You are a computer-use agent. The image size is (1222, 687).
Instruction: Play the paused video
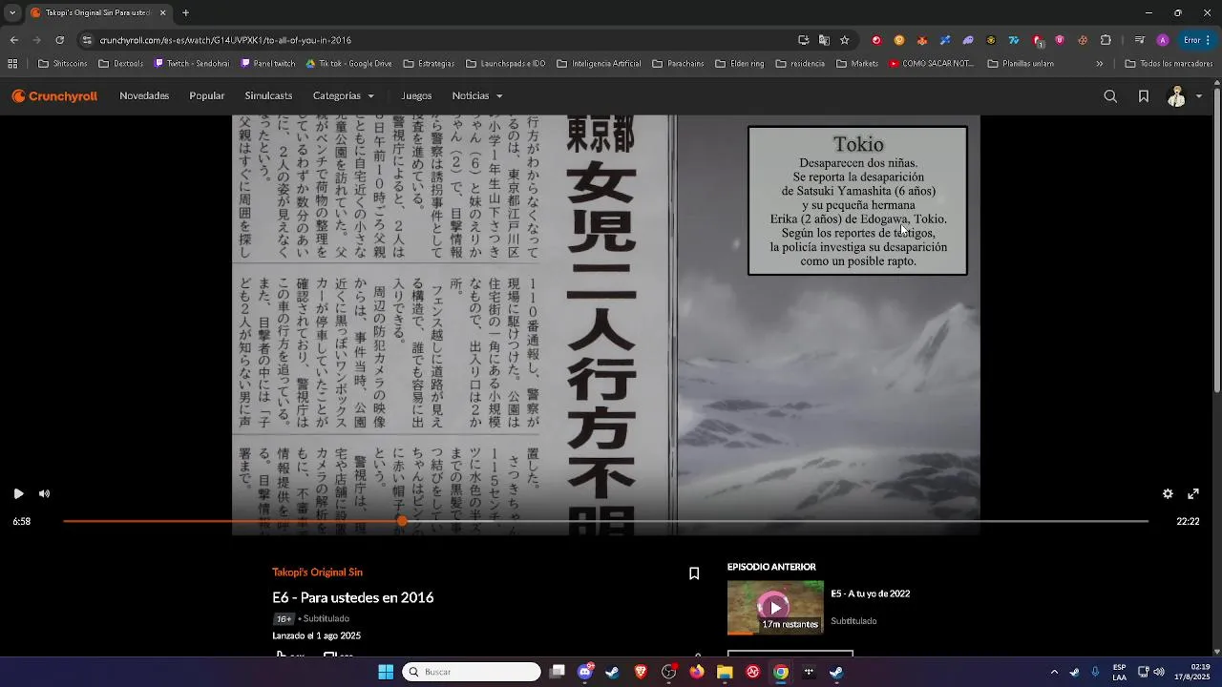[x=18, y=493]
